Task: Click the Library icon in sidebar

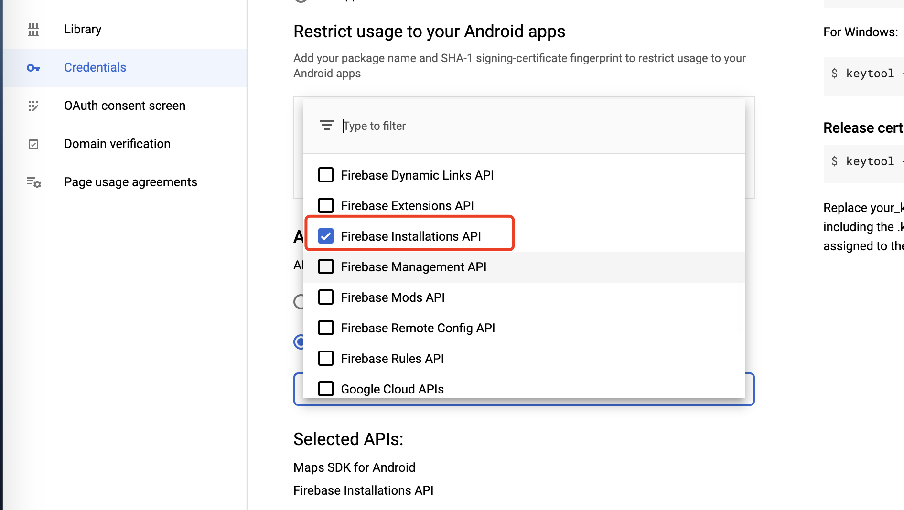Action: (33, 30)
